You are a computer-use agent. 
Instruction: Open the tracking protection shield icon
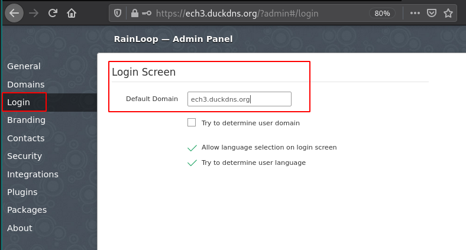point(118,14)
